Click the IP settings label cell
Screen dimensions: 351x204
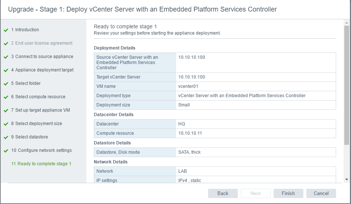(x=135, y=179)
